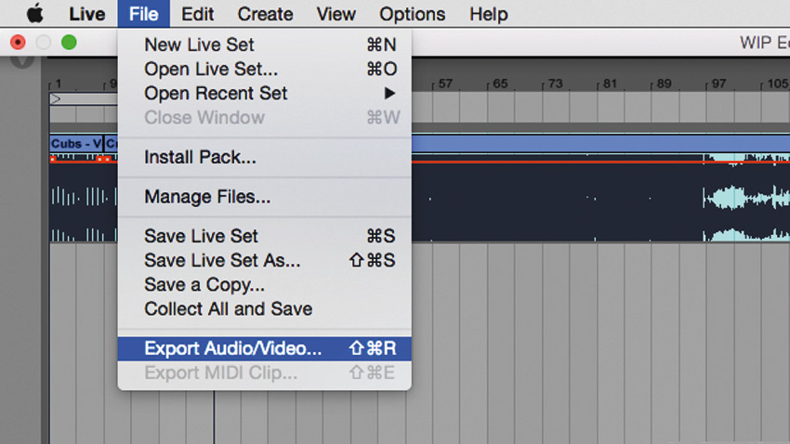Open the Options menu
This screenshot has height=444, width=790.
[x=412, y=14]
